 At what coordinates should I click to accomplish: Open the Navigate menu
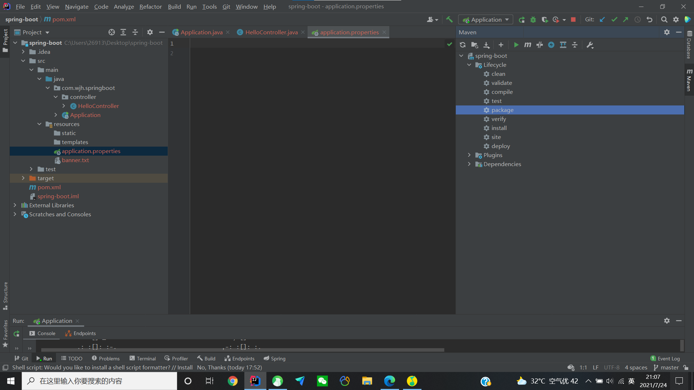coord(77,6)
